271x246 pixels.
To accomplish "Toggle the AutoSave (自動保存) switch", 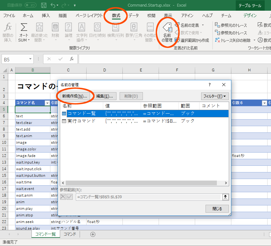I will [31, 5].
